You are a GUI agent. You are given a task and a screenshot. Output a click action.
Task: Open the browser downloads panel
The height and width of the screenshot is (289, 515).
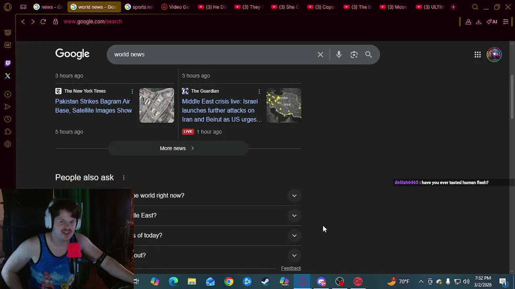478,22
